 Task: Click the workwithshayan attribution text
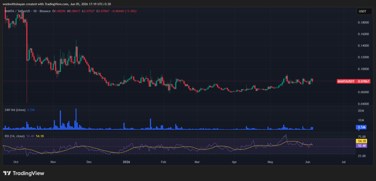tap(14, 4)
